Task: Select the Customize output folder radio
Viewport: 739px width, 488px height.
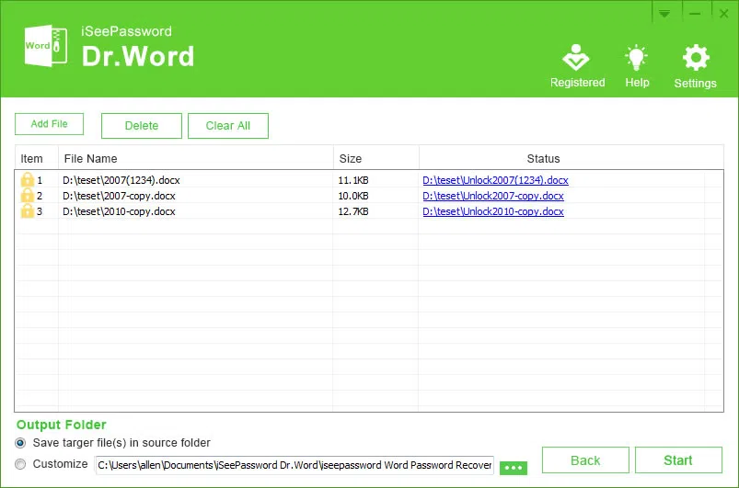Action: click(x=20, y=464)
